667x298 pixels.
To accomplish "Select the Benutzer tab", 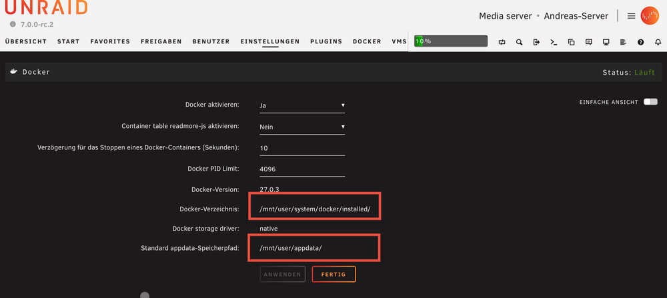I will (x=211, y=41).
